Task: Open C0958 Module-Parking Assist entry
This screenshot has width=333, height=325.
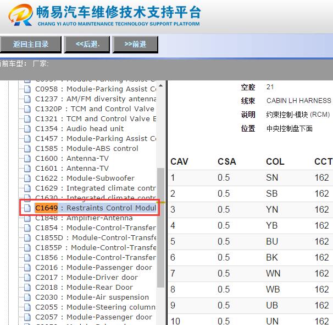Action: (96, 89)
